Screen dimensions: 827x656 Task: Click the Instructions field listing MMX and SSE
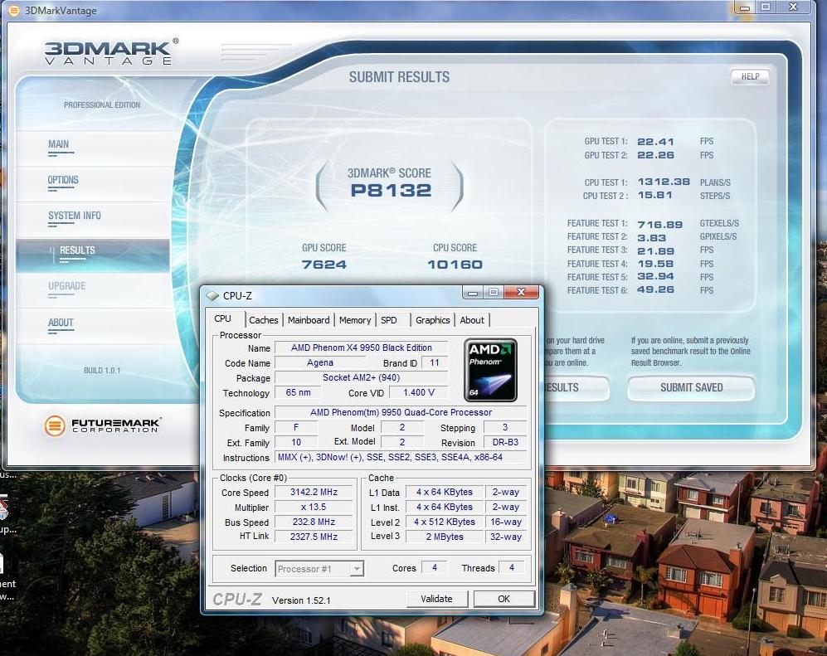click(401, 457)
